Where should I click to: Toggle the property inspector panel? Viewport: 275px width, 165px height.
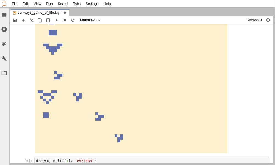click(x=4, y=73)
